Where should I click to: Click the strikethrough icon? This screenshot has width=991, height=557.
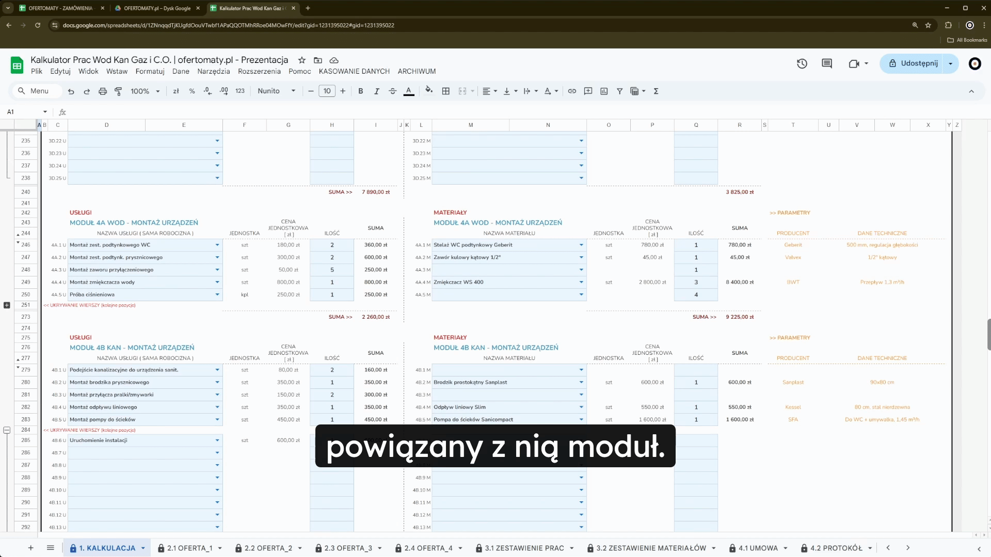[x=392, y=91]
